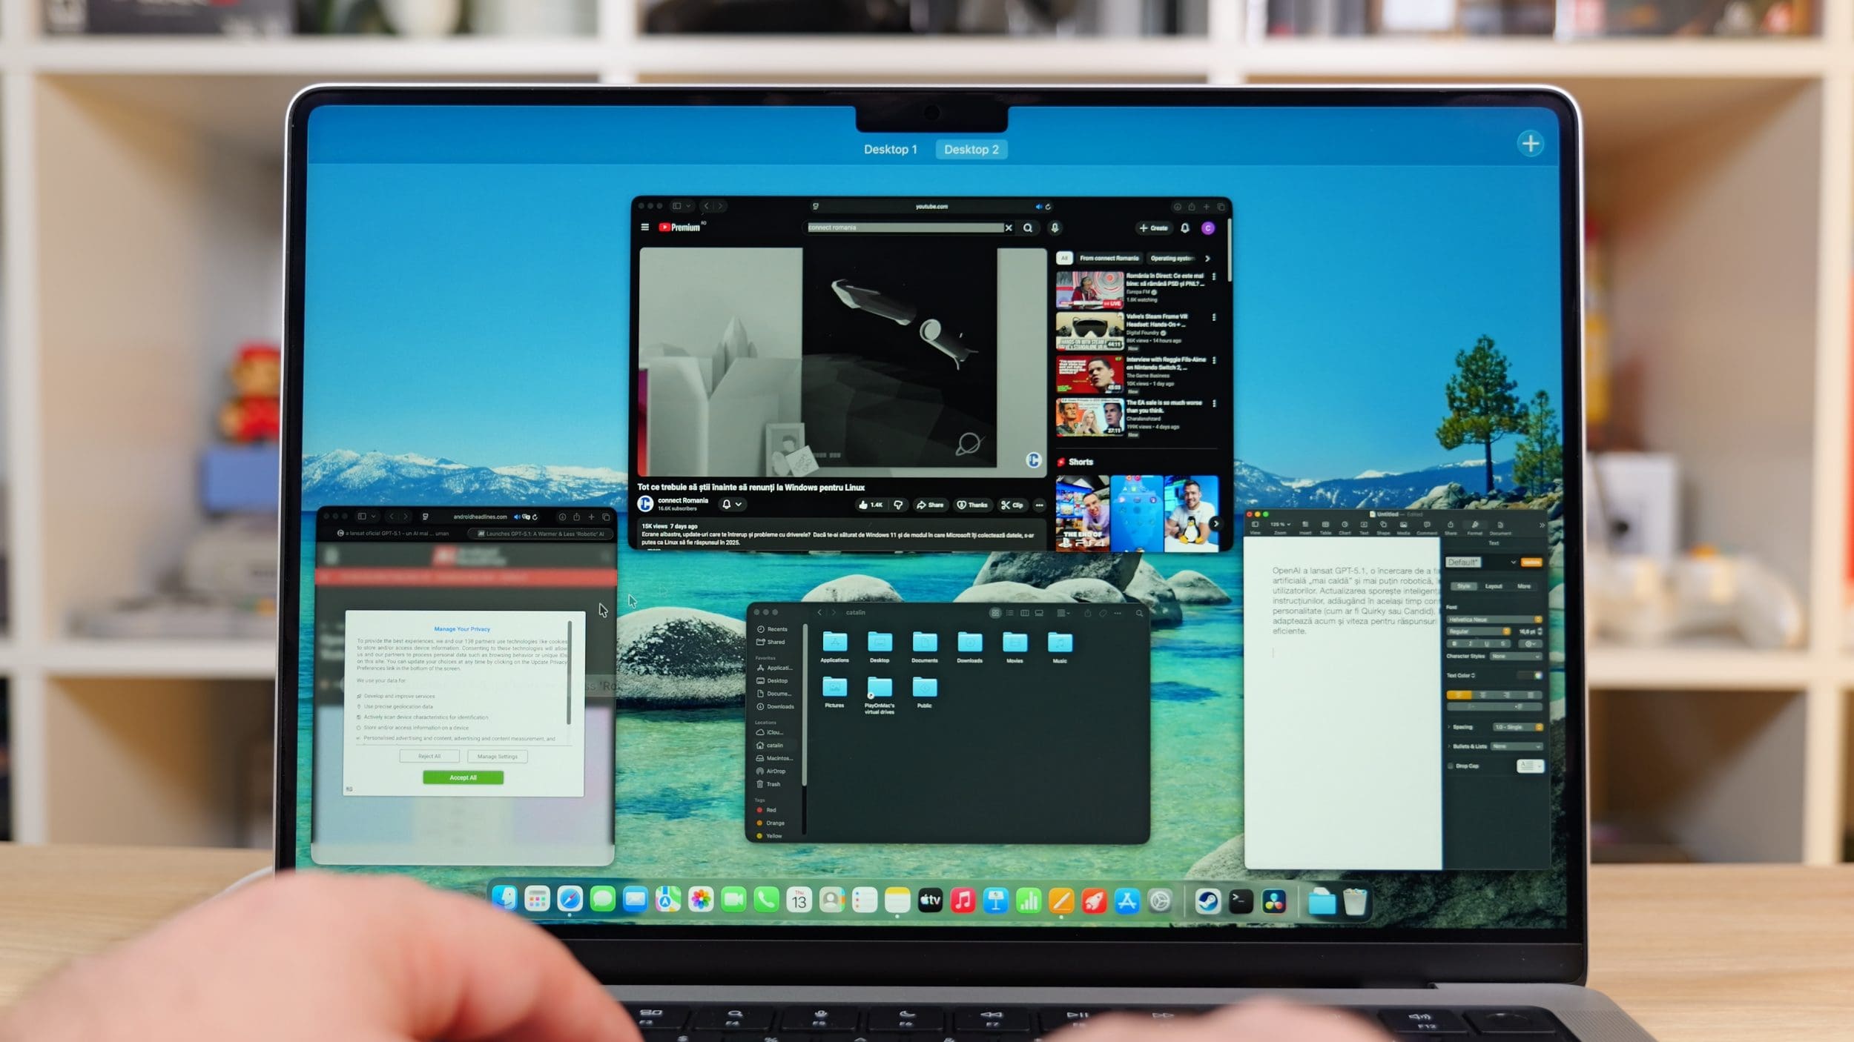Click the YouTube search magnifier button
The height and width of the screenshot is (1042, 1854).
[1028, 228]
